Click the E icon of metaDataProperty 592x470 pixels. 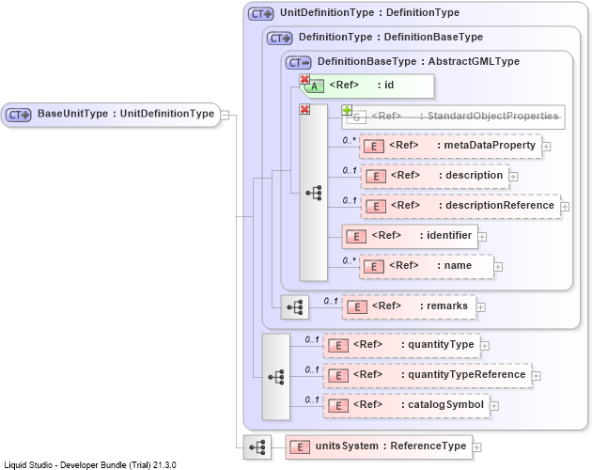[374, 147]
